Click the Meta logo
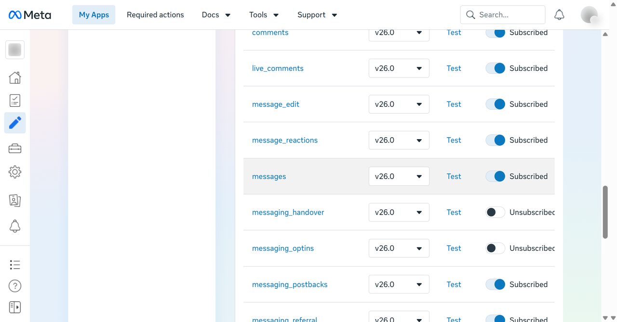This screenshot has height=322, width=617. 30,15
